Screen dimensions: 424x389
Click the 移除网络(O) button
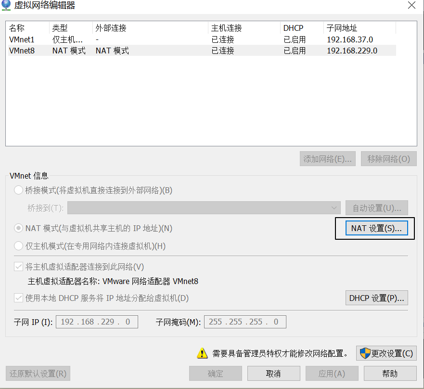tap(388, 159)
